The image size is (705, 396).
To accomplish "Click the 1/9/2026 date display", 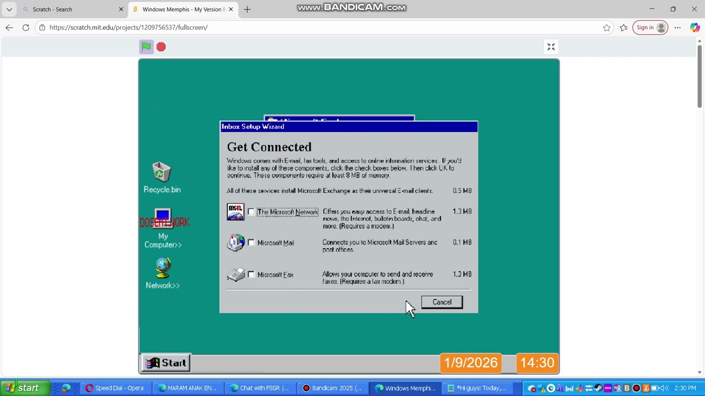I will (x=471, y=363).
